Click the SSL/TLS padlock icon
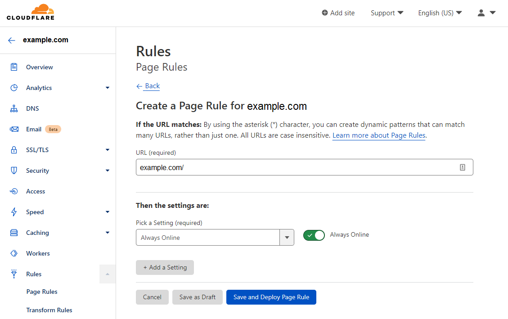 [13, 149]
